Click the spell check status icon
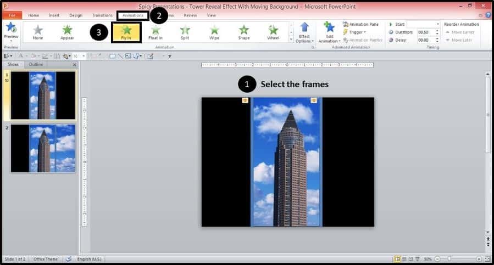494x265 pixels. click(x=68, y=259)
